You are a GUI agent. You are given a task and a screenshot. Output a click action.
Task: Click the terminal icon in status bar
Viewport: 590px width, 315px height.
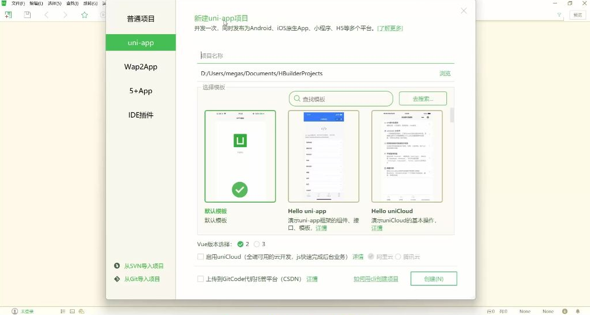coord(72,312)
